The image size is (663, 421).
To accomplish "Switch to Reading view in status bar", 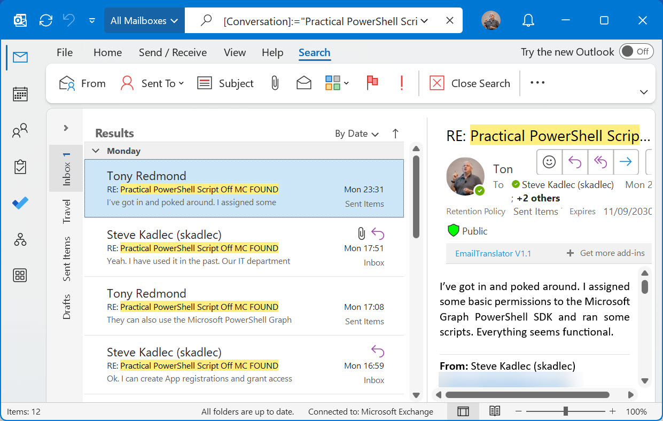I will point(495,411).
